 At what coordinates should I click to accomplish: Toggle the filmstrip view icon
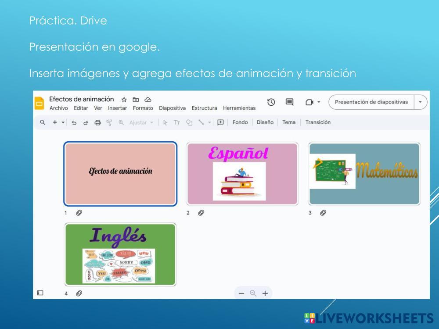click(40, 293)
